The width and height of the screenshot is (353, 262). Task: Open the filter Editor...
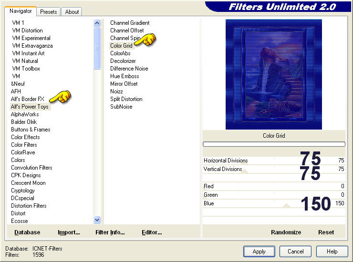(x=152, y=232)
